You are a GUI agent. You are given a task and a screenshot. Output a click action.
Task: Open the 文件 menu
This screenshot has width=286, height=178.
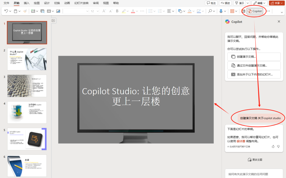click(x=6, y=3)
